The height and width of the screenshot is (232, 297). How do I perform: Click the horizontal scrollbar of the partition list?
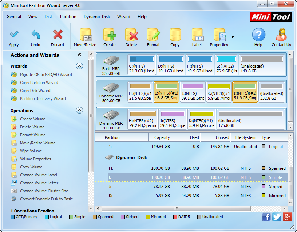(176, 208)
